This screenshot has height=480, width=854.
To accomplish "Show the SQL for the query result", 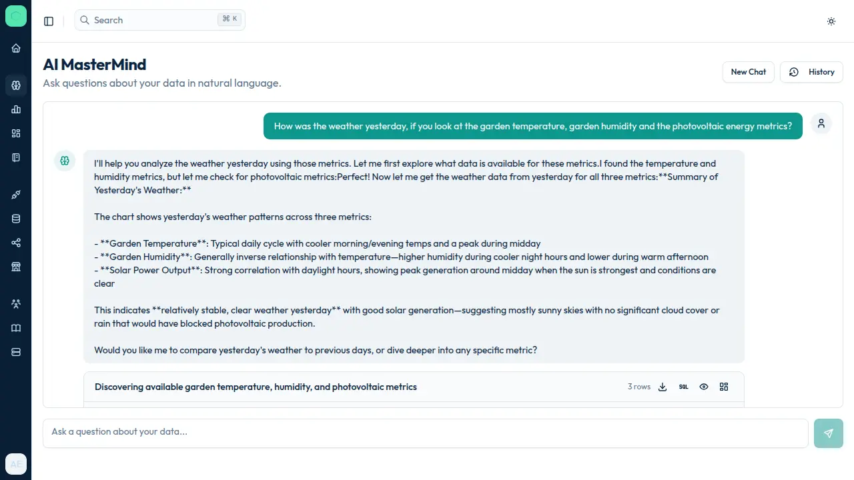I will pyautogui.click(x=683, y=387).
